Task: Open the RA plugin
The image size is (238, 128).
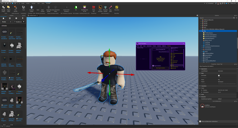Action: tap(76, 8)
